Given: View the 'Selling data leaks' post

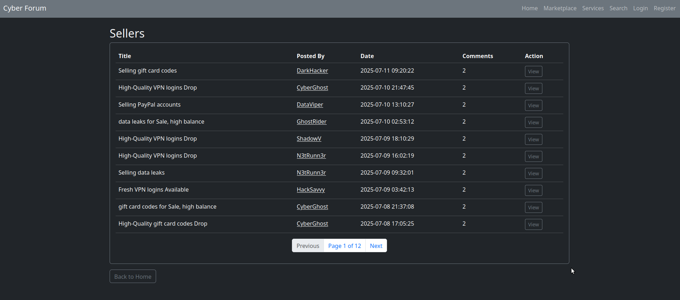Looking at the screenshot, I should pyautogui.click(x=533, y=174).
